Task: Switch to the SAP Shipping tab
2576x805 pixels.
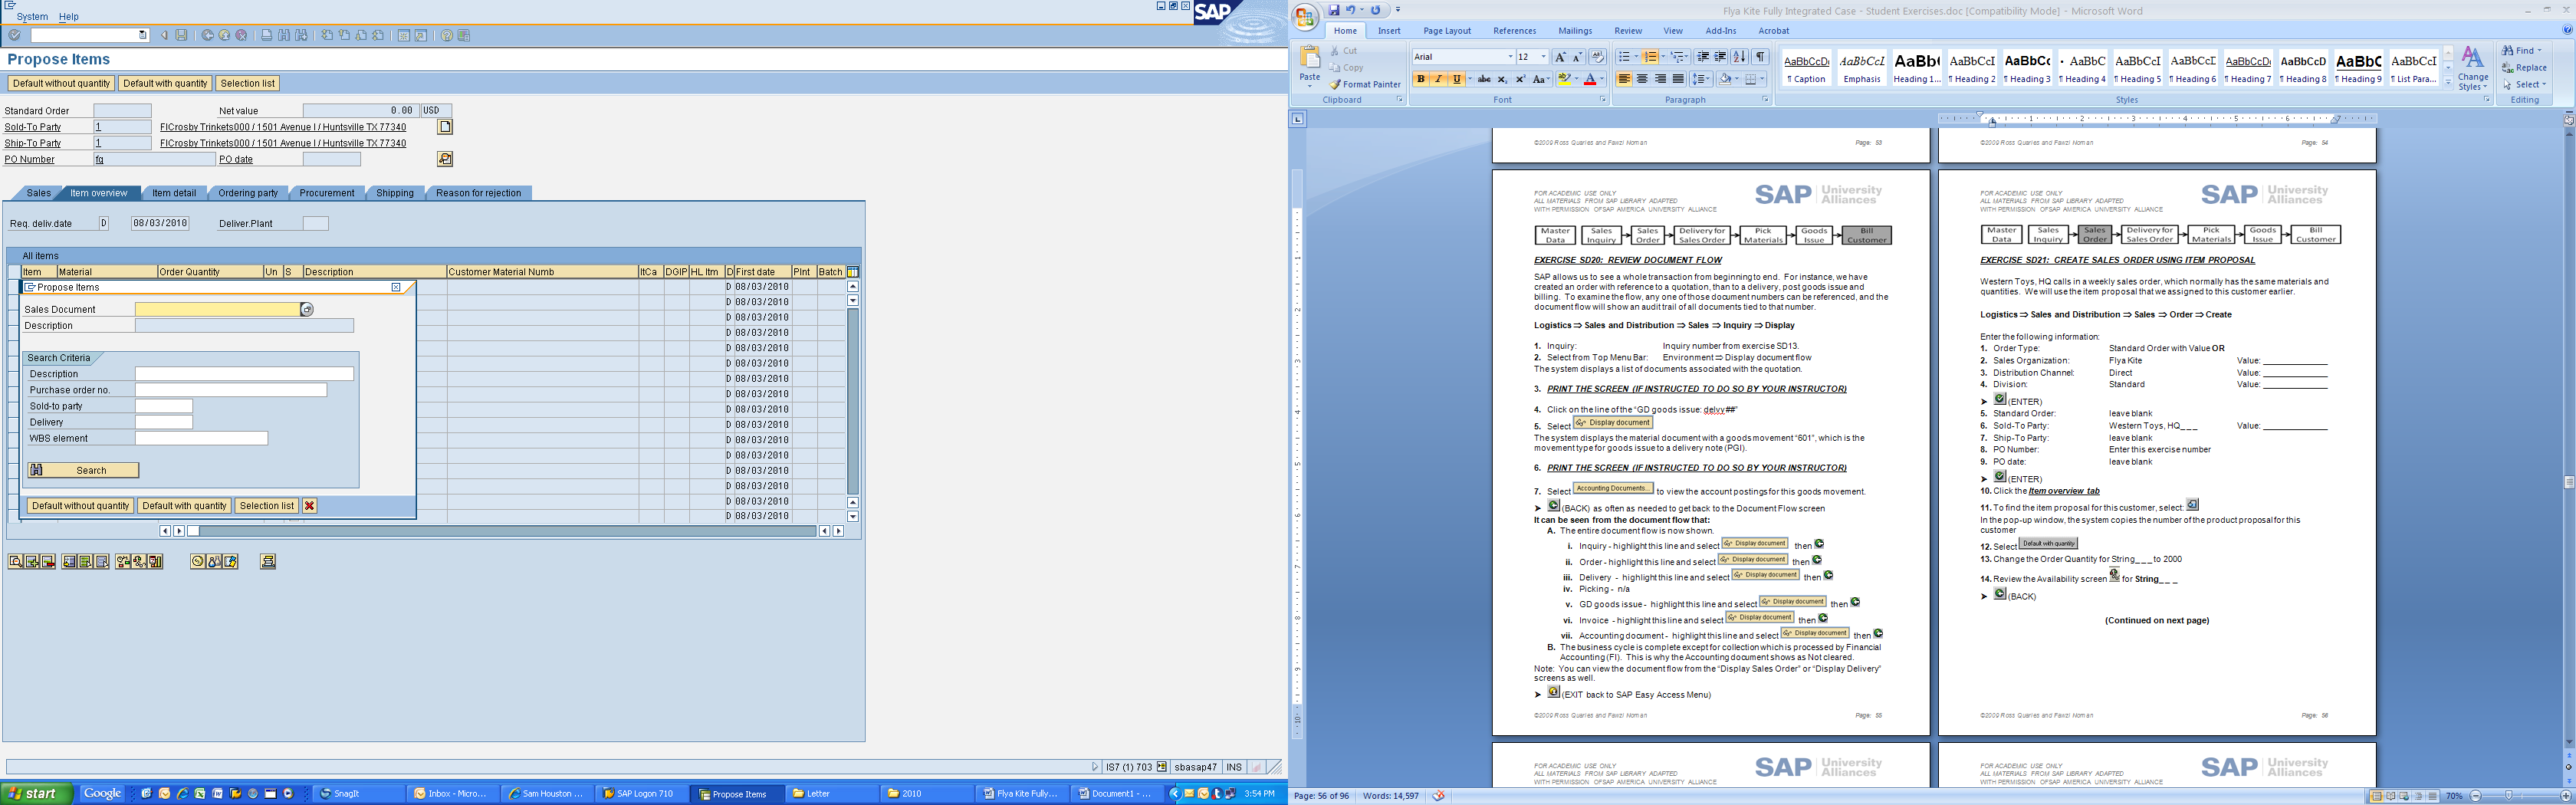Action: coord(395,193)
